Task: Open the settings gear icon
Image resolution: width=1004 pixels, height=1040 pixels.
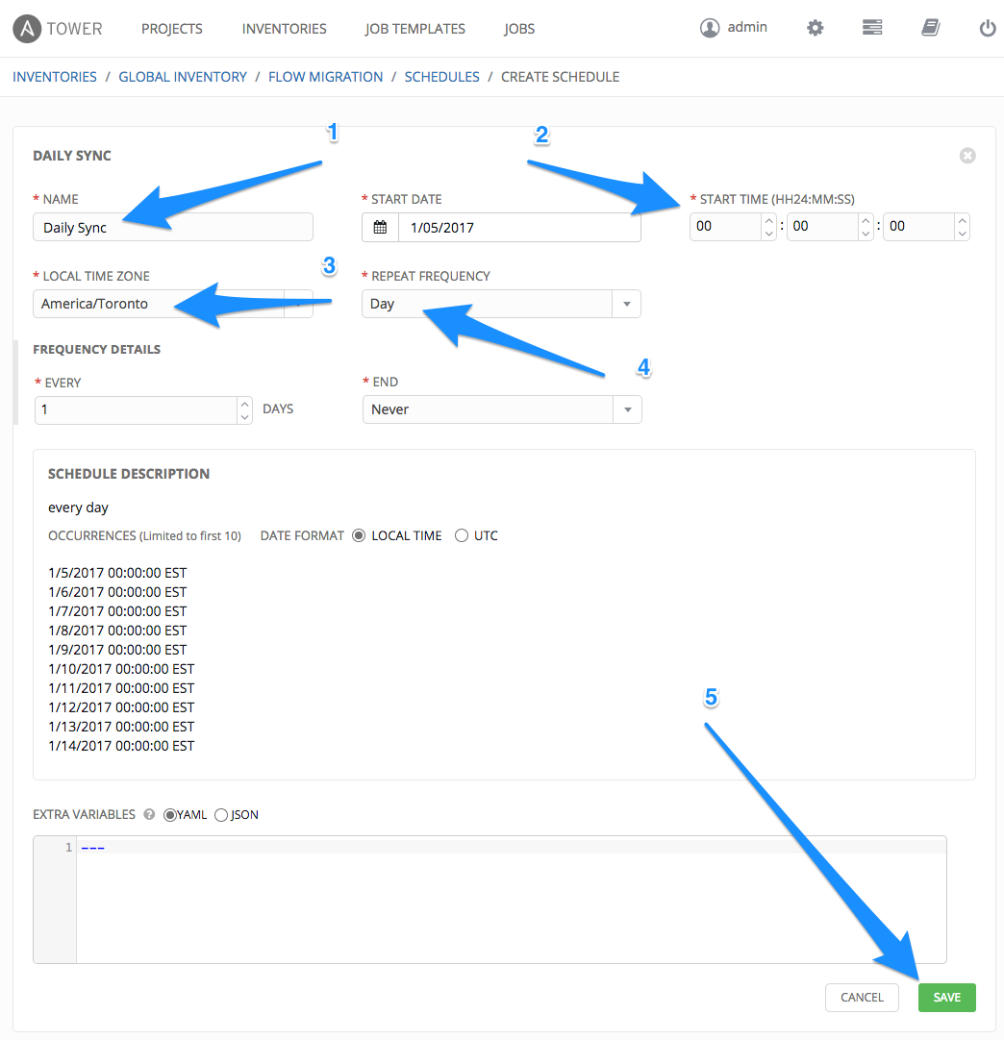Action: (815, 28)
